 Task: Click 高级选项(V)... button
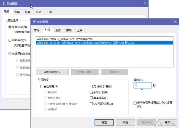tap(53, 72)
